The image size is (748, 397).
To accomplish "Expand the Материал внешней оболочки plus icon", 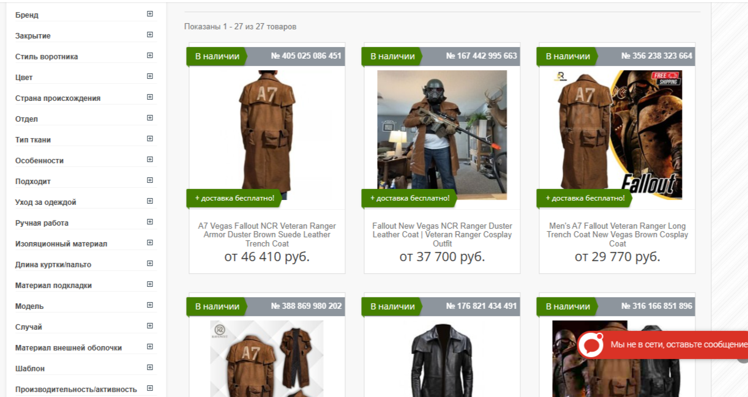I will tap(150, 346).
